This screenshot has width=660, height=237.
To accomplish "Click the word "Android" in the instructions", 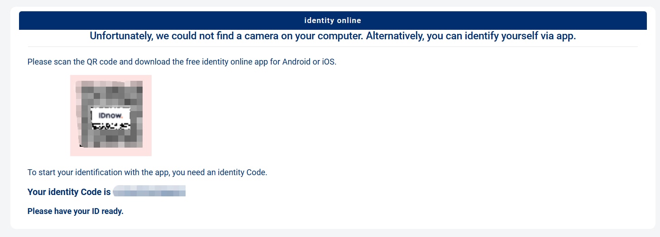I will coord(297,62).
